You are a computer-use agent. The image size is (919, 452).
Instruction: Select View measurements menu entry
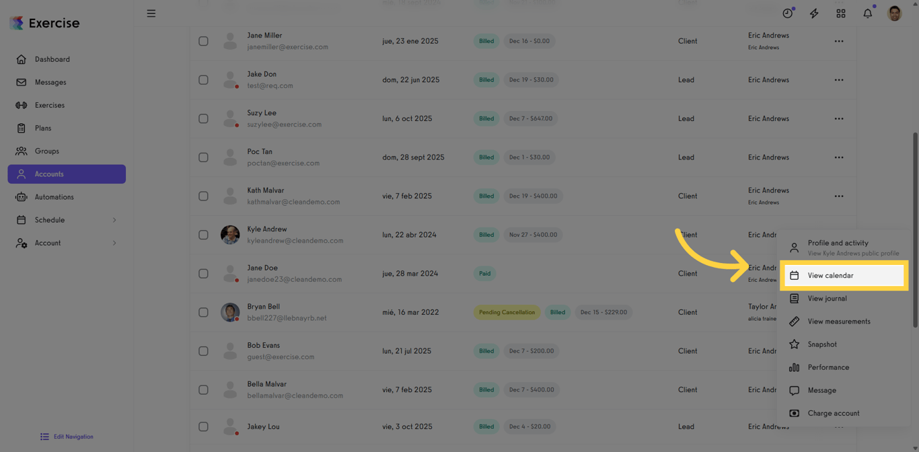(838, 322)
